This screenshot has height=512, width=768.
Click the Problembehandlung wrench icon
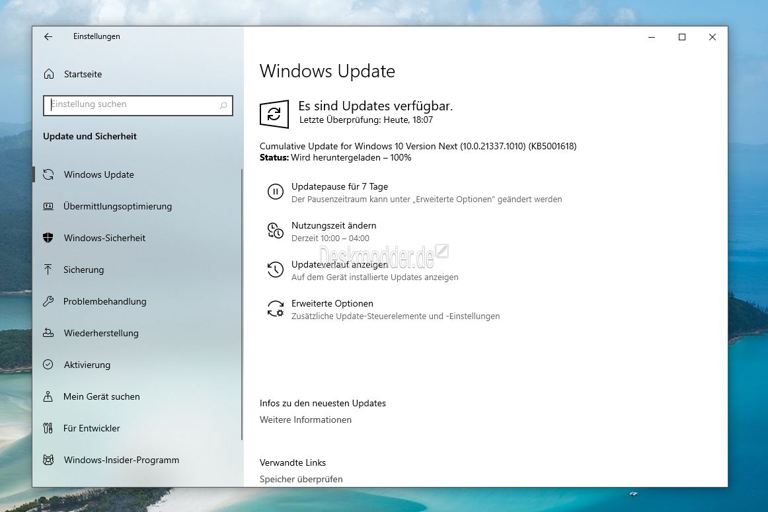tap(48, 301)
